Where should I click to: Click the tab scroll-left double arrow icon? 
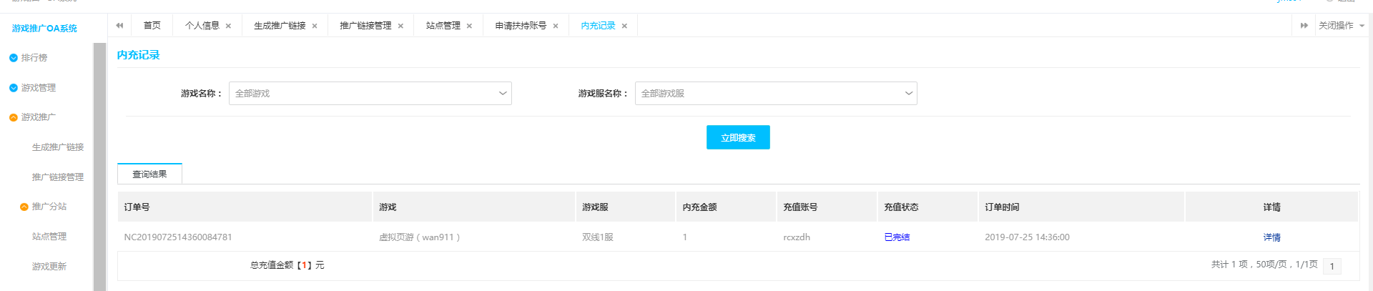(119, 26)
